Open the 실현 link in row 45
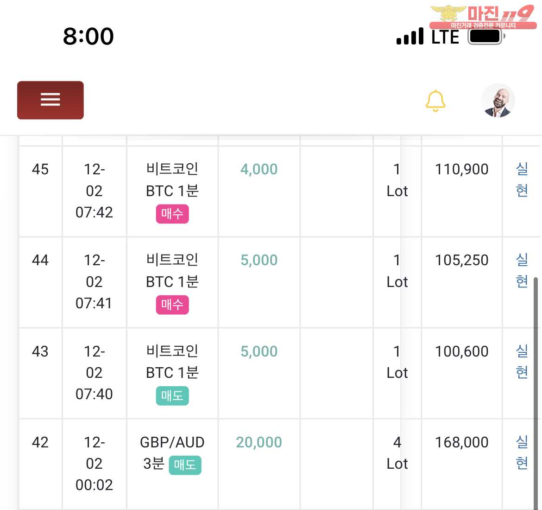Screen dimensions: 542x510 tap(522, 179)
